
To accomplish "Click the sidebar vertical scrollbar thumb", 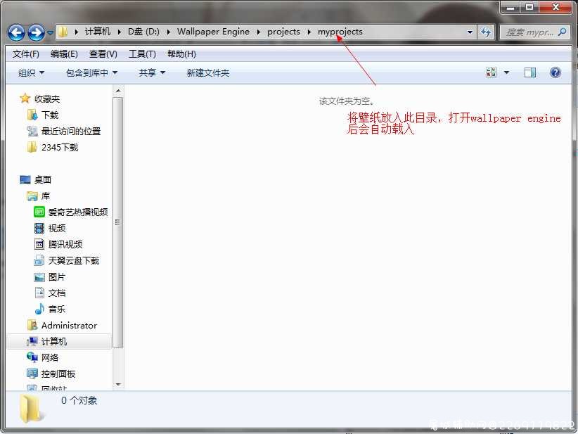I will click(118, 222).
